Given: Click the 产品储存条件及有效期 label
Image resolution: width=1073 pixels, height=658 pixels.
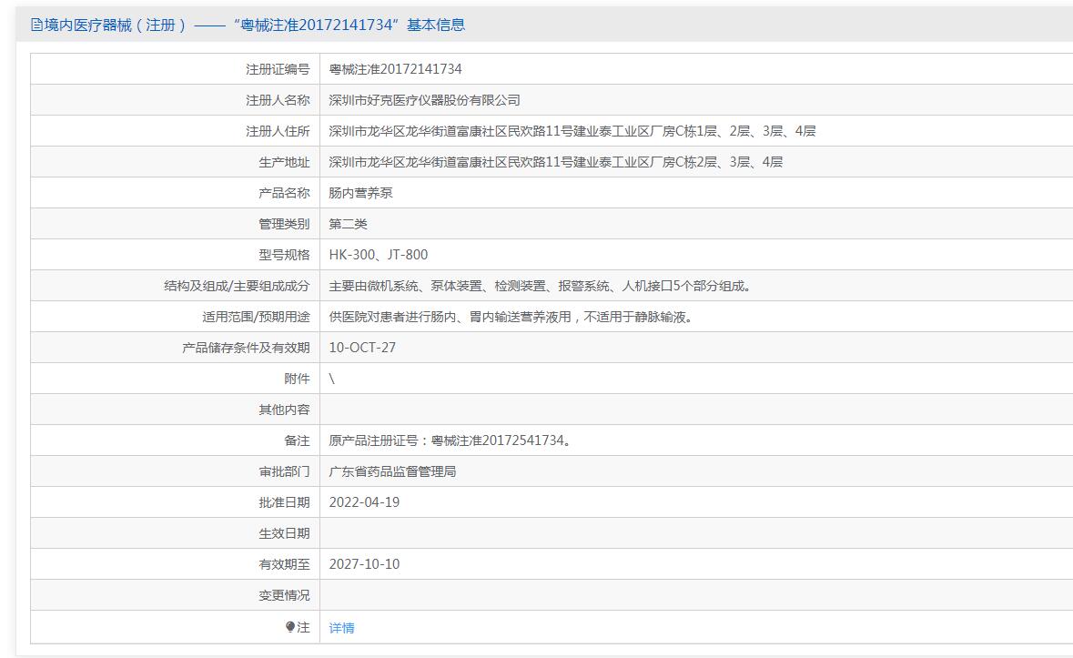Looking at the screenshot, I should [246, 348].
